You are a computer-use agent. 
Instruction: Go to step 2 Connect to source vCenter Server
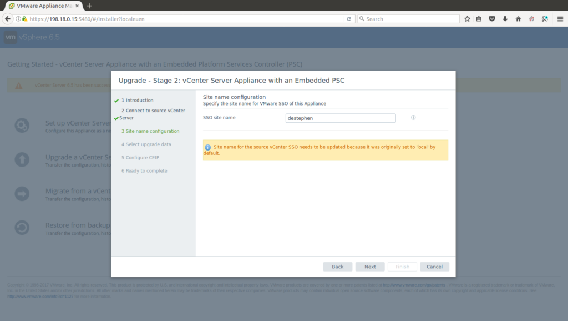pyautogui.click(x=152, y=114)
